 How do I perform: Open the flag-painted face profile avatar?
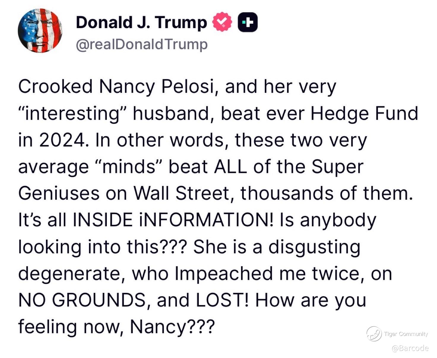(40, 30)
